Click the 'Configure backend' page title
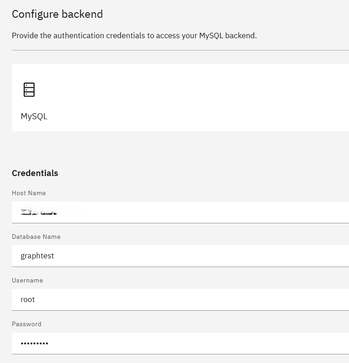Viewport: 349px width, 363px height. coord(57,14)
